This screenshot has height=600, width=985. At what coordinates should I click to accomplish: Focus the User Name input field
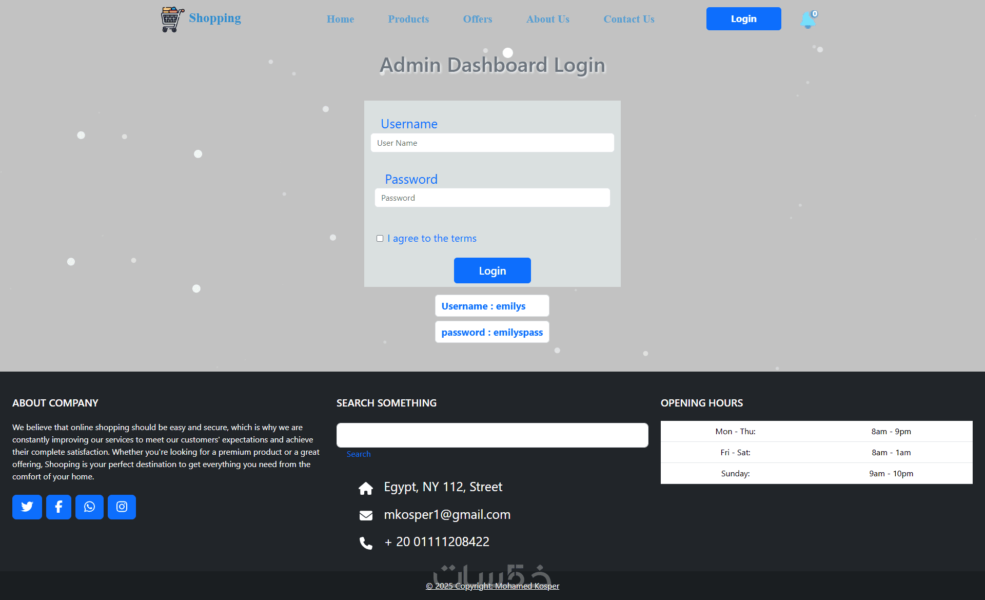[x=492, y=143]
